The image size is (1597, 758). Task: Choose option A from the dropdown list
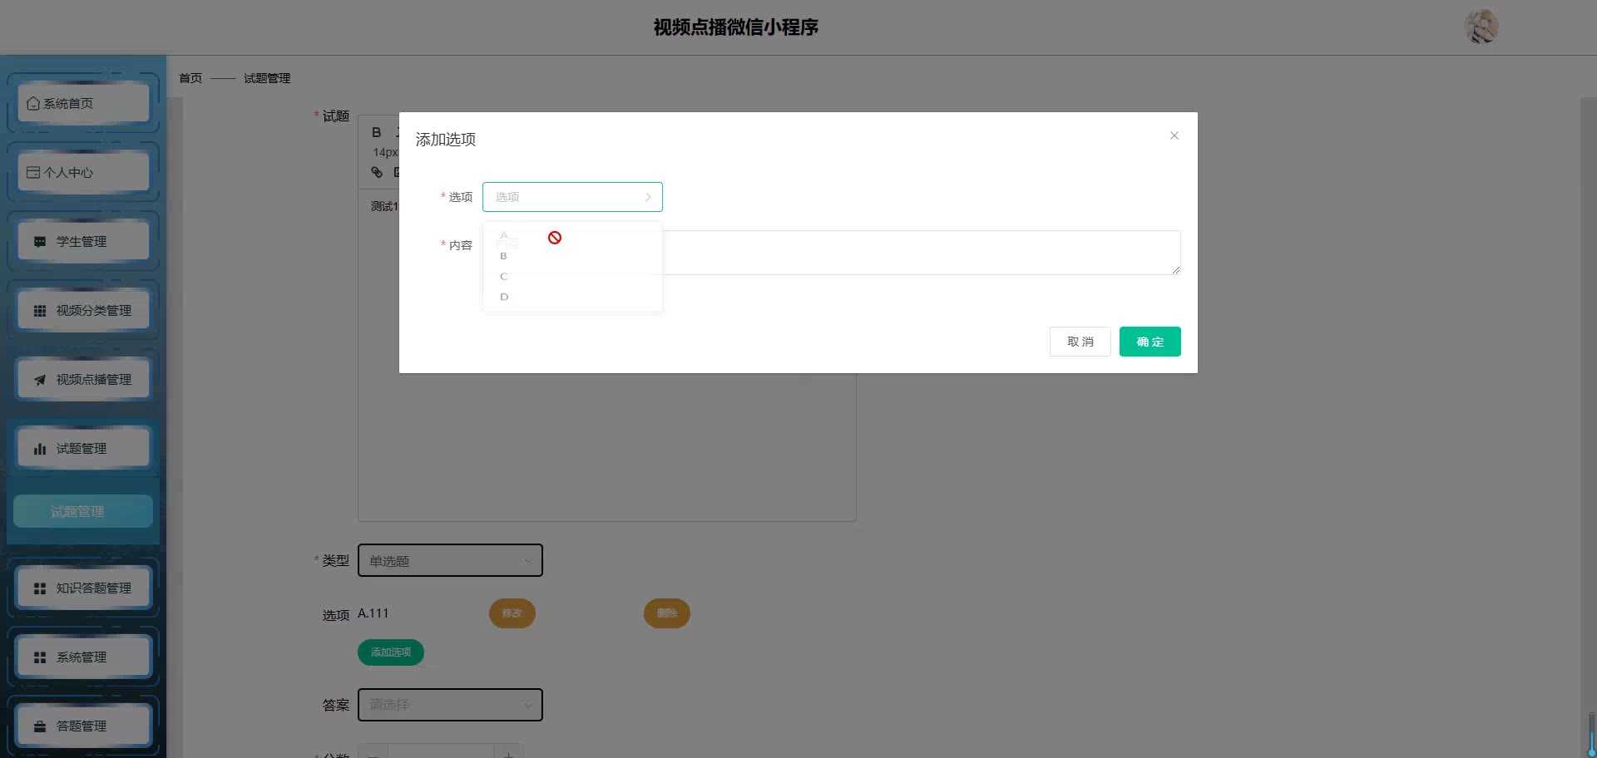(x=572, y=236)
